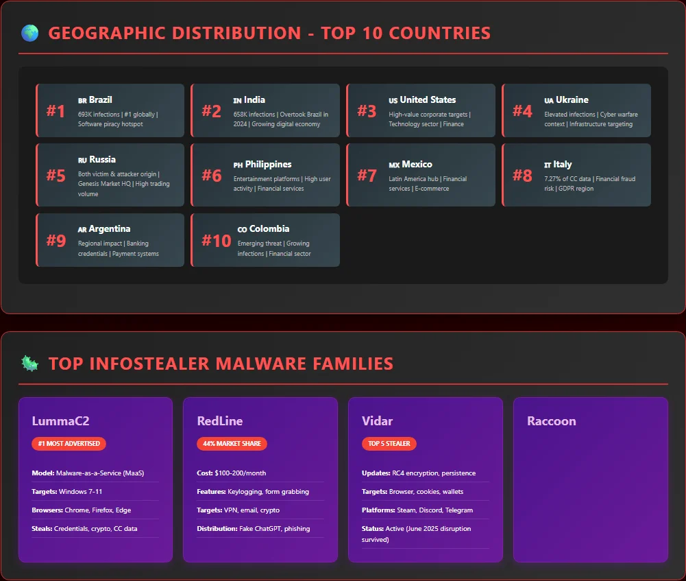Click the globe icon beside Geographic Distribution

point(29,34)
